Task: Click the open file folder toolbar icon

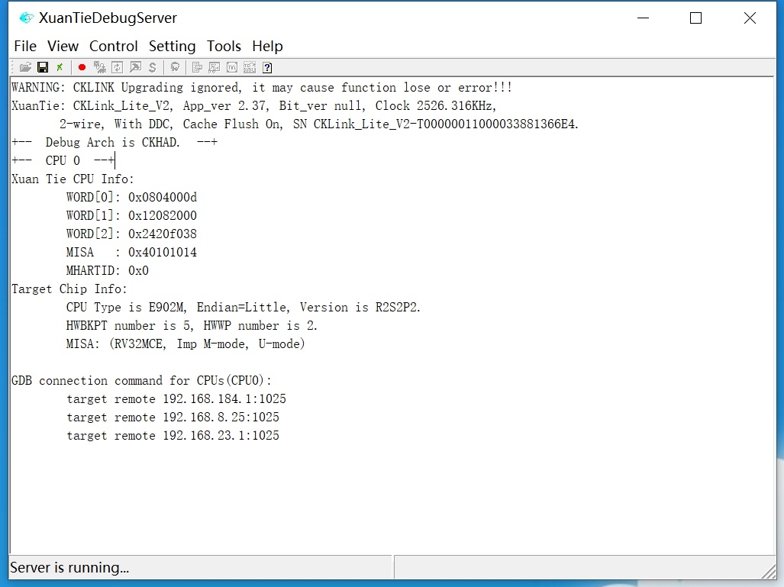Action: coord(25,67)
